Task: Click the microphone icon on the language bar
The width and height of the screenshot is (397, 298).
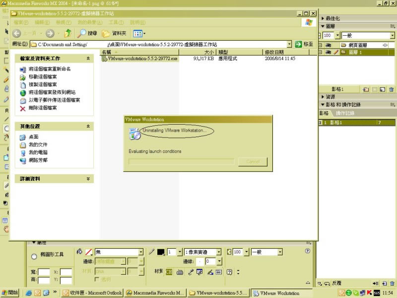Action: (x=191, y=272)
